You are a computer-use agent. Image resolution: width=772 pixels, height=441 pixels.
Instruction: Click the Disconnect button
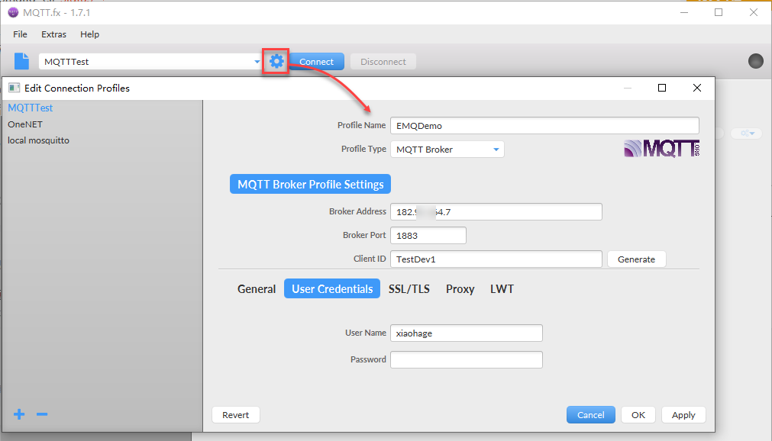point(383,62)
